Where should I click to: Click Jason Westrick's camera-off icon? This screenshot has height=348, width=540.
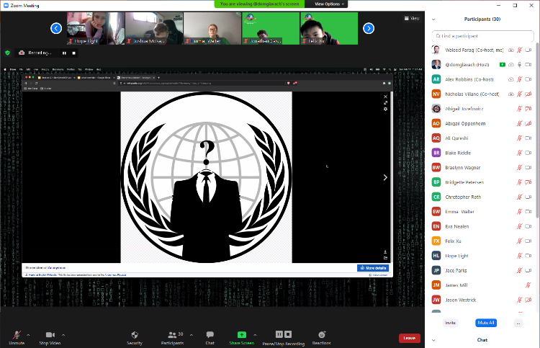pos(528,300)
